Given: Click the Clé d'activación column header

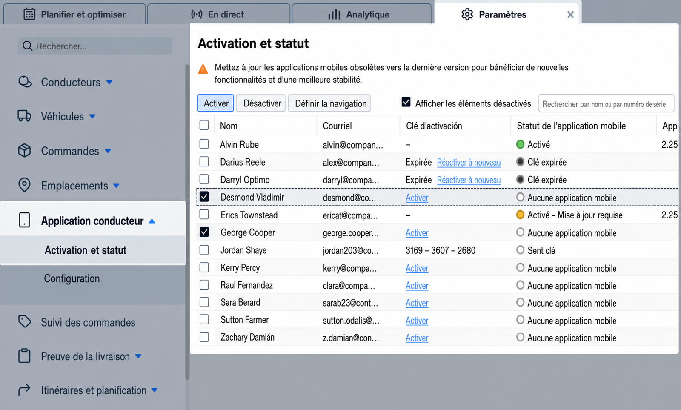Looking at the screenshot, I should click(x=434, y=126).
